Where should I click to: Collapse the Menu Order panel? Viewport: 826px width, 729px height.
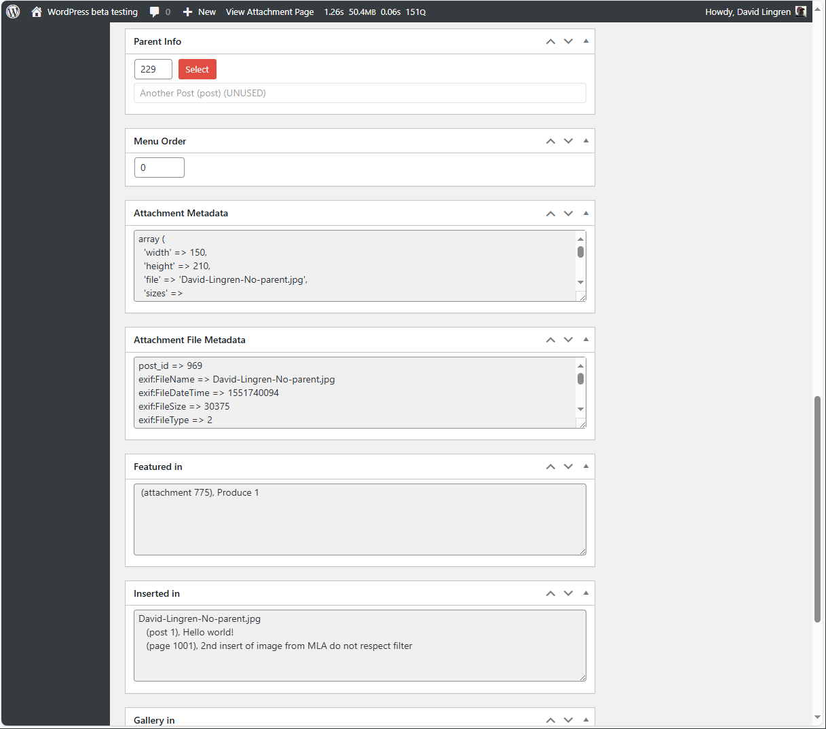click(x=585, y=141)
